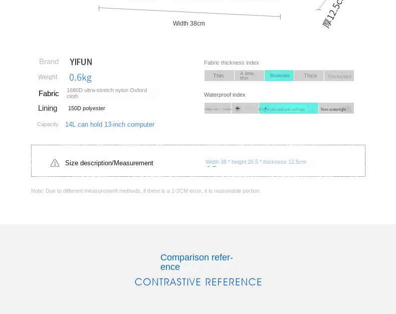Click the YIFUN brand name
This screenshot has width=396, height=314.
pyautogui.click(x=81, y=62)
